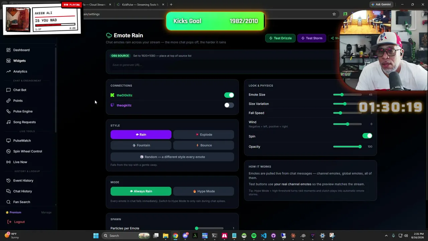This screenshot has height=241, width=428.
Task: Open Discord from the taskbar
Action: coord(185,236)
